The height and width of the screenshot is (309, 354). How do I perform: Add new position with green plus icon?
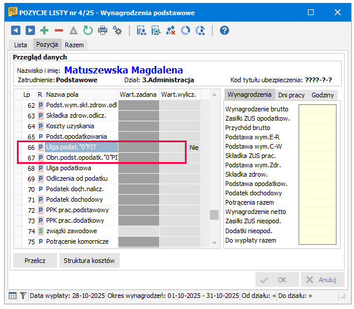pyautogui.click(x=44, y=30)
